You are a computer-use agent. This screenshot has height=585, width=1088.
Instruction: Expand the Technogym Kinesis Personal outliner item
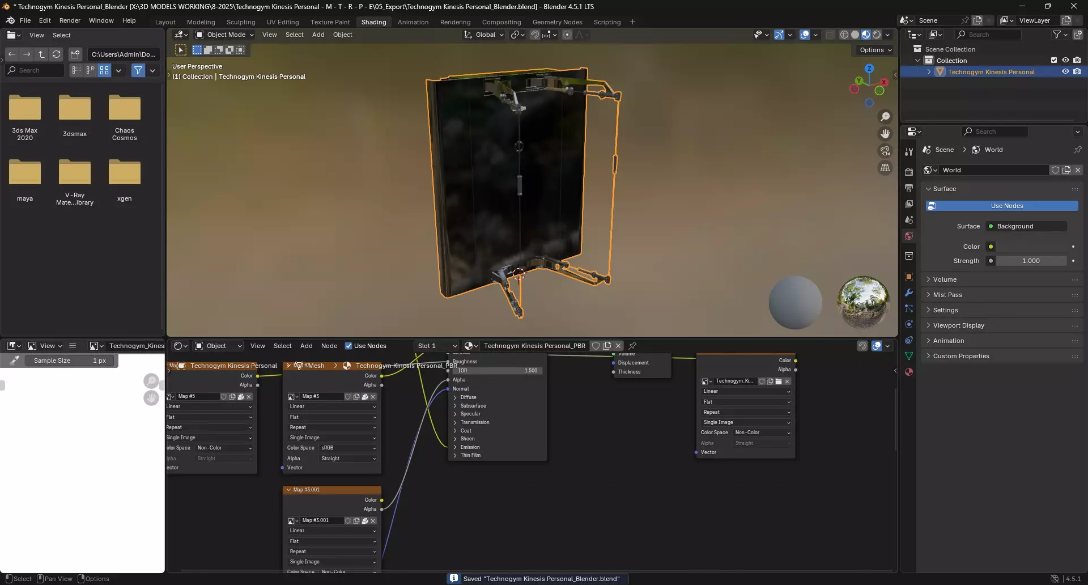[x=929, y=72]
